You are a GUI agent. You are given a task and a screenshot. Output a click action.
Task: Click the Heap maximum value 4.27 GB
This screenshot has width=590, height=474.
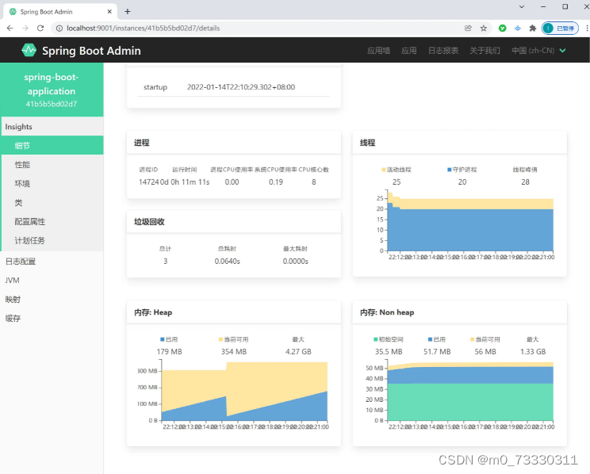298,351
